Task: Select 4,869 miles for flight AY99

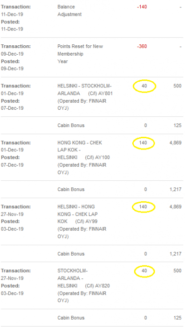Action: click(175, 206)
